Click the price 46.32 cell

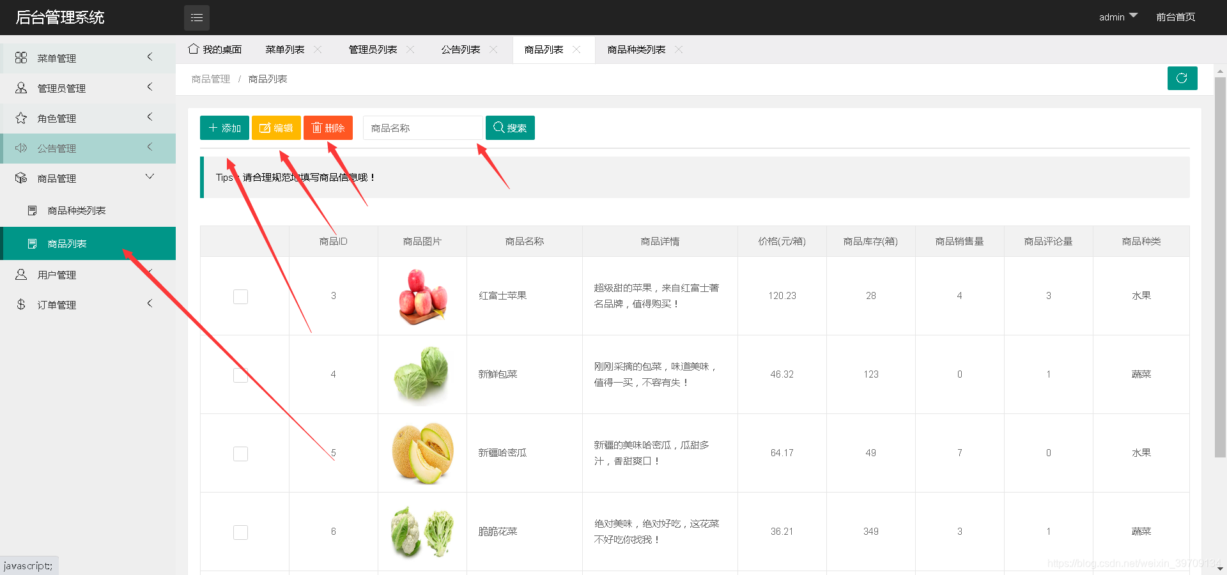(782, 374)
